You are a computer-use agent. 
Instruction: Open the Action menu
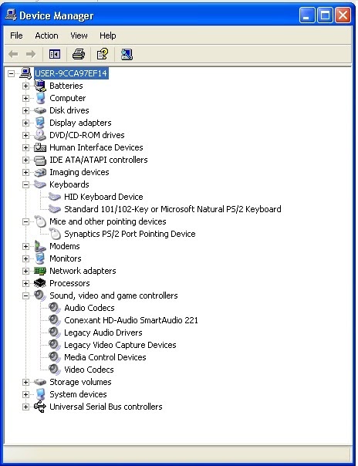(46, 35)
